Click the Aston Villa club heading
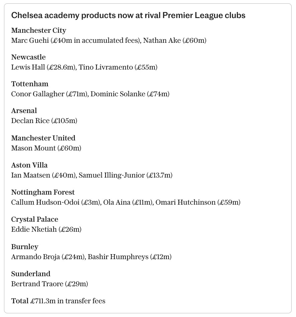296x317 pixels. coord(29,165)
